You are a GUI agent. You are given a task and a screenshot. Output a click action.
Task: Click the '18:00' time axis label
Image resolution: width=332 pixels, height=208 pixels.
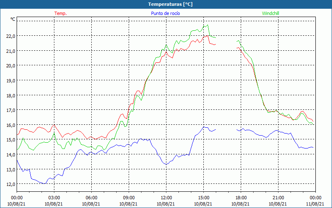pyautogui.click(x=241, y=198)
